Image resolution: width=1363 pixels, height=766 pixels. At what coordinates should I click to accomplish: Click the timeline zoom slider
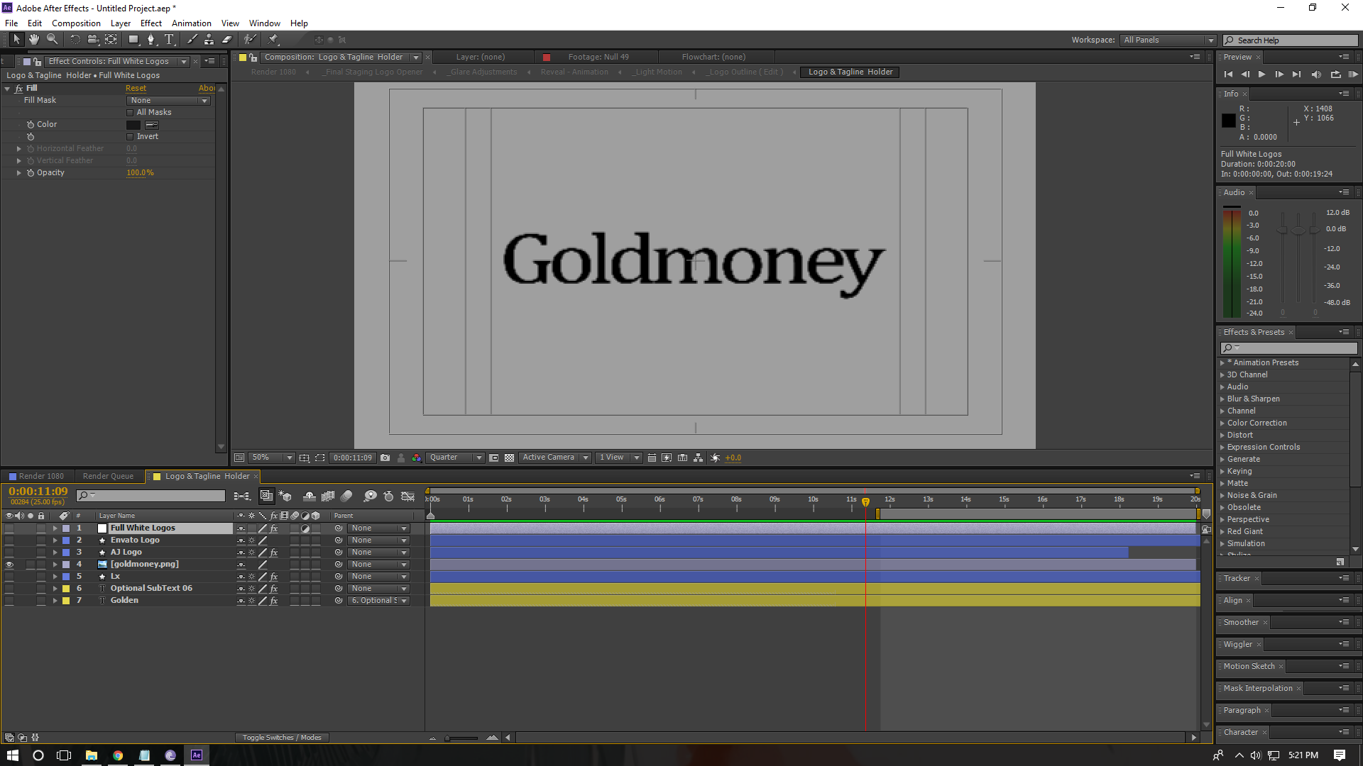click(x=462, y=738)
